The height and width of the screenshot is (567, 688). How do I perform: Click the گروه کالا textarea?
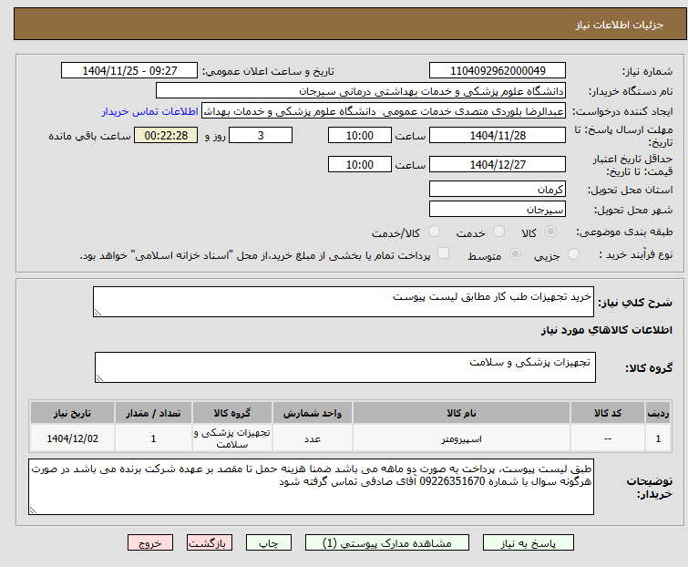(345, 367)
